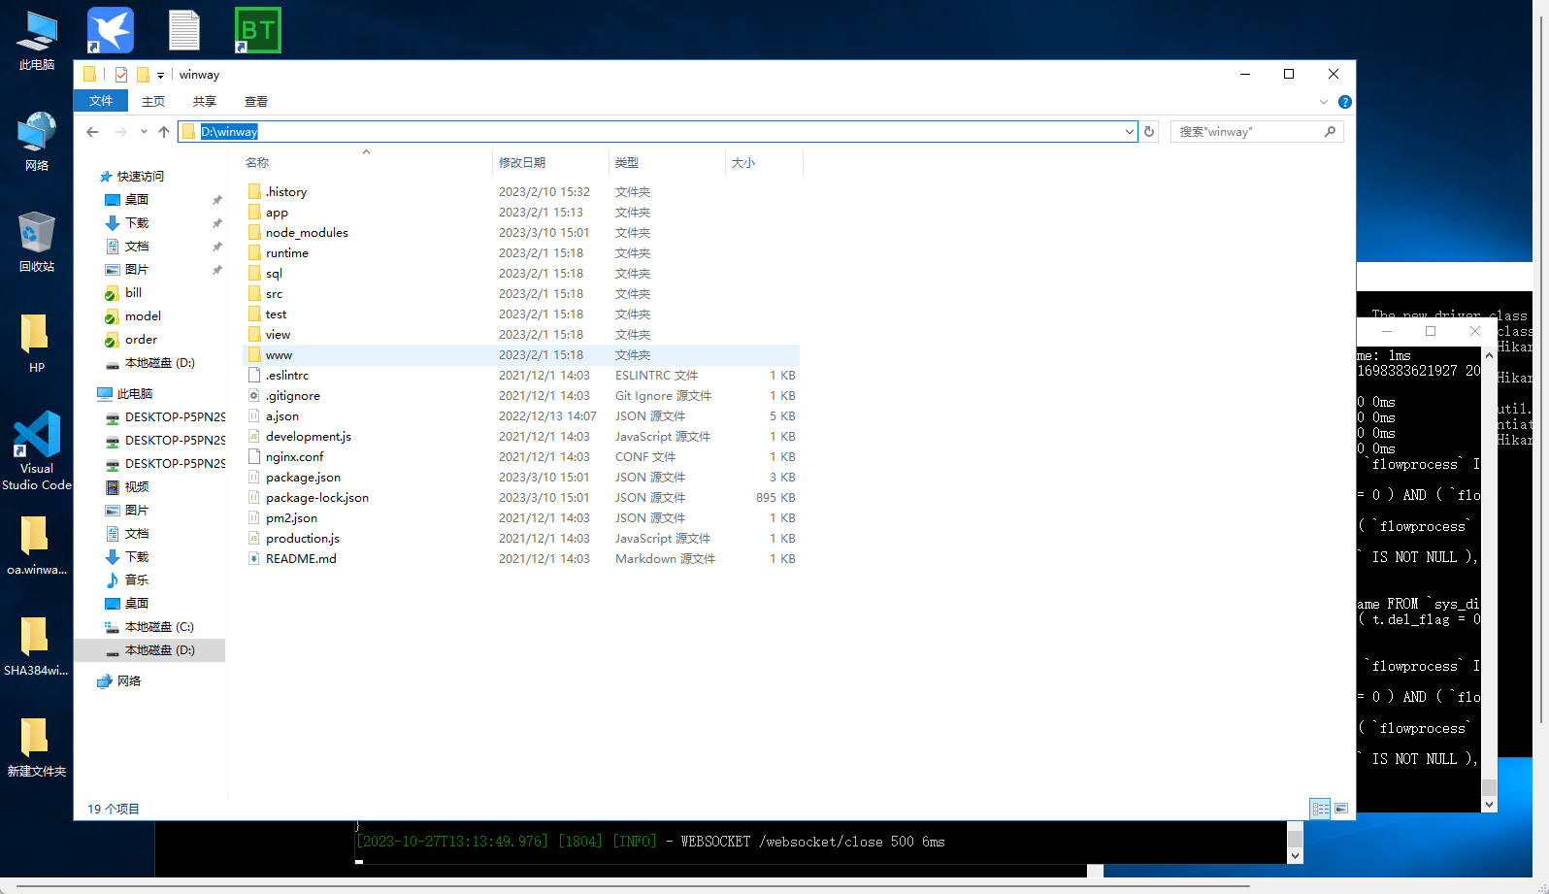Expand the address bar history dropdown
Viewport: 1549px width, 894px height.
click(1129, 132)
